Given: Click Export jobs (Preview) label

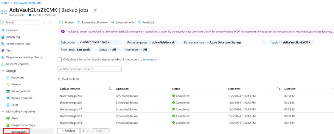Looking at the screenshot, I should point(95,23).
